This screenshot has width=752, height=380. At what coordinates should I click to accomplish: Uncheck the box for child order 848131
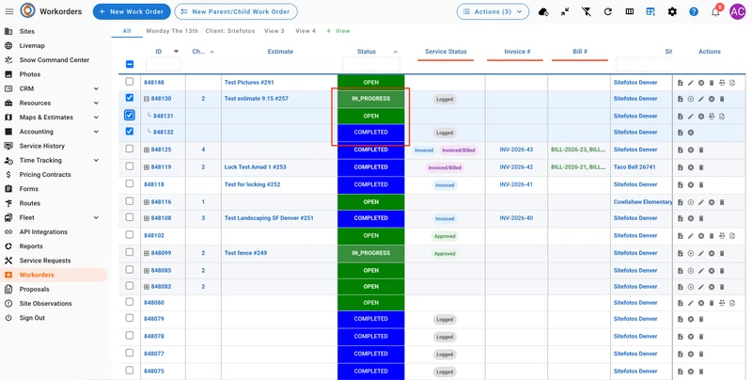pyautogui.click(x=130, y=115)
